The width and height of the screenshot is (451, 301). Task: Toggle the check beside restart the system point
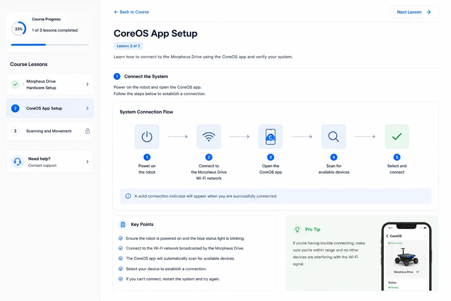[121, 279]
